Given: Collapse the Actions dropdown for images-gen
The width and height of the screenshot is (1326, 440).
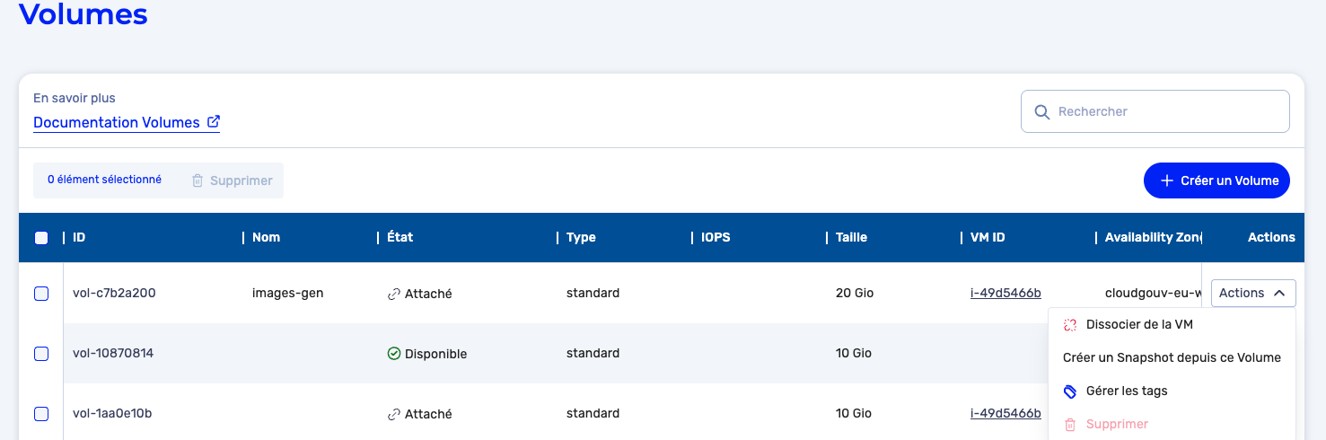Looking at the screenshot, I should click(1252, 293).
